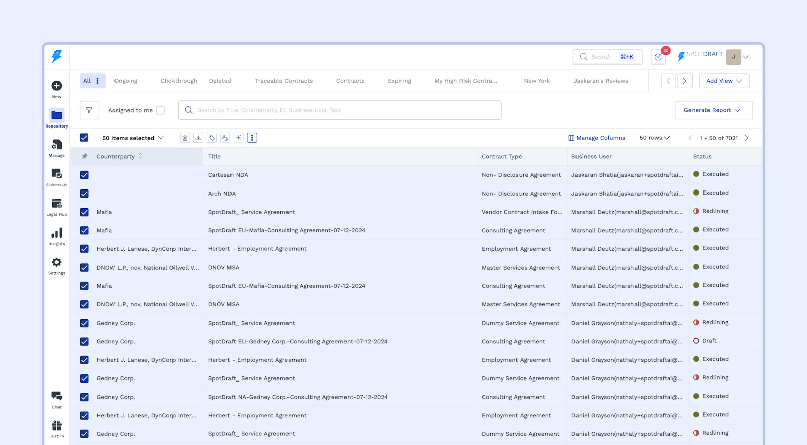Image resolution: width=807 pixels, height=445 pixels.
Task: Click the AI sparkle icon in bulk toolbar
Action: [239, 138]
